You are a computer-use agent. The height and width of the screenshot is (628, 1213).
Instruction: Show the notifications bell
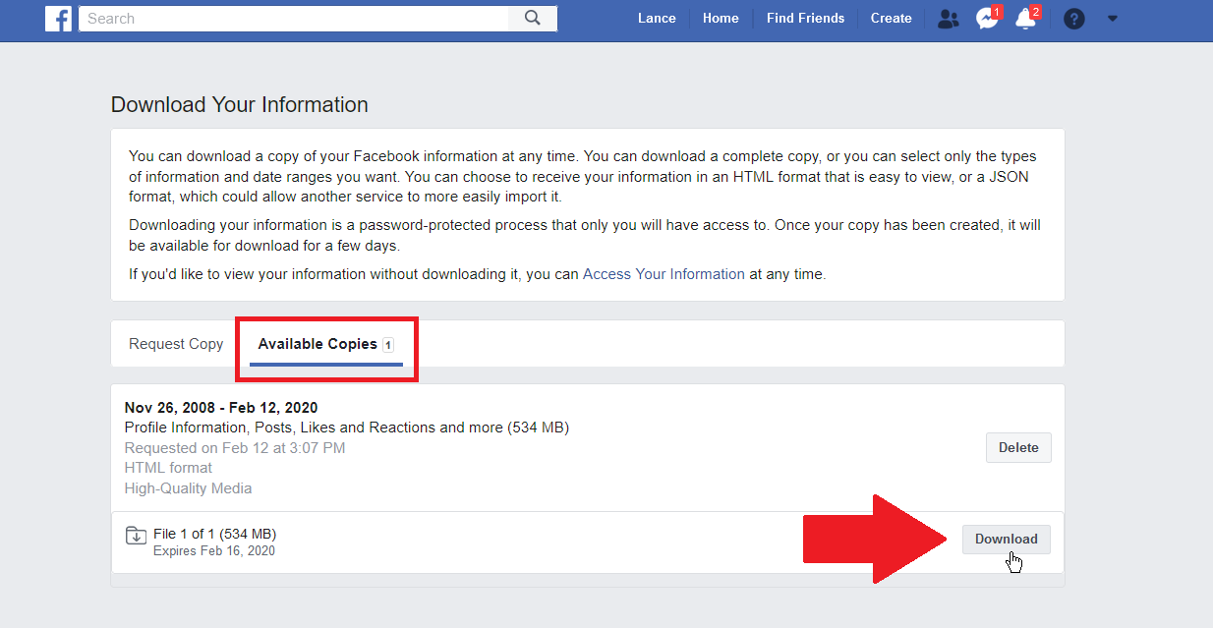1025,19
